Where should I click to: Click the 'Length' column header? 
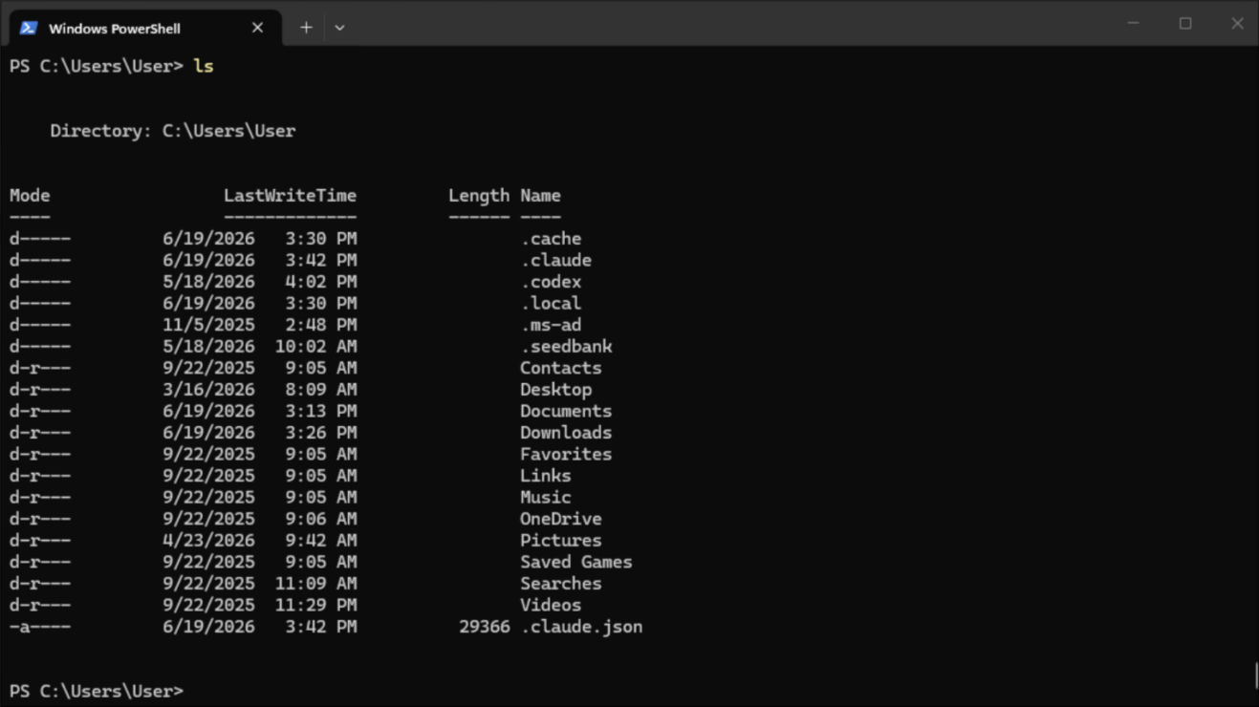(479, 195)
